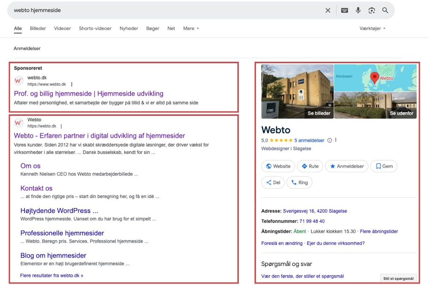Open image search via camera lens icon
This screenshot has height=285, width=428.
pos(372,10)
